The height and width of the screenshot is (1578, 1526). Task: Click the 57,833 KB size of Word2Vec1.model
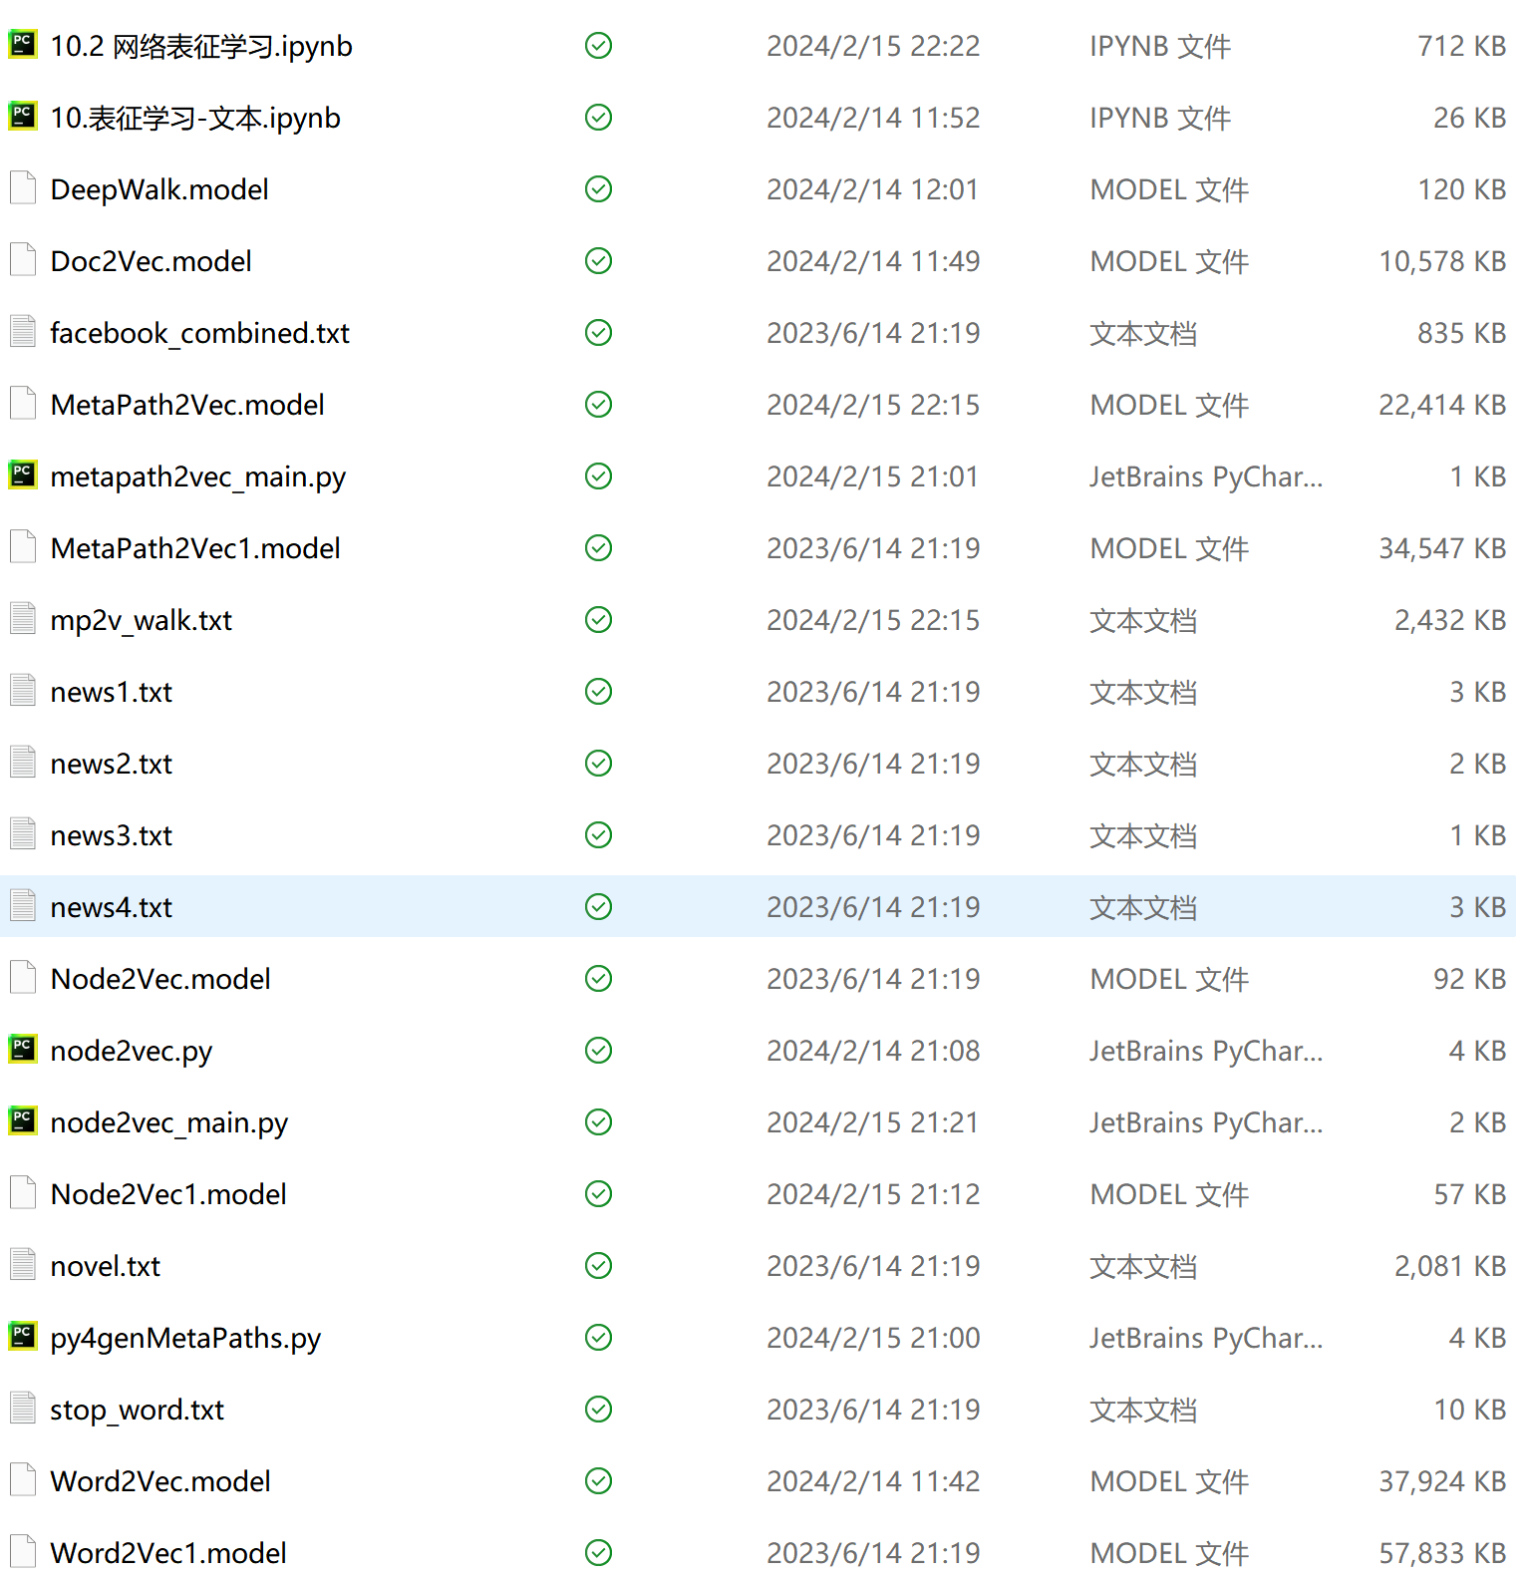(1441, 1553)
